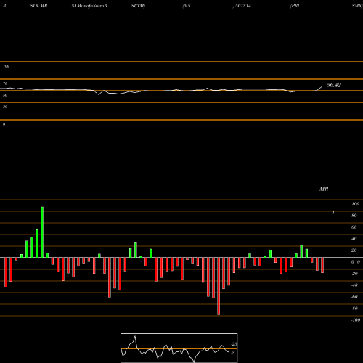Image resolution: width=363 pixels, height=363 pixels.
Task: Click the MR axis label -60
Action: 354,297
